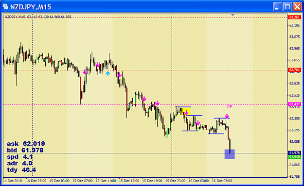Select the blue shaded rectangle at latest candle
Screen dimensions: 304x186
click(x=230, y=154)
